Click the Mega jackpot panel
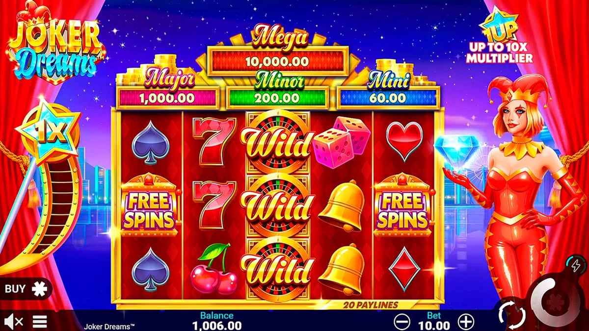Image resolution: width=589 pixels, height=331 pixels. 279,53
